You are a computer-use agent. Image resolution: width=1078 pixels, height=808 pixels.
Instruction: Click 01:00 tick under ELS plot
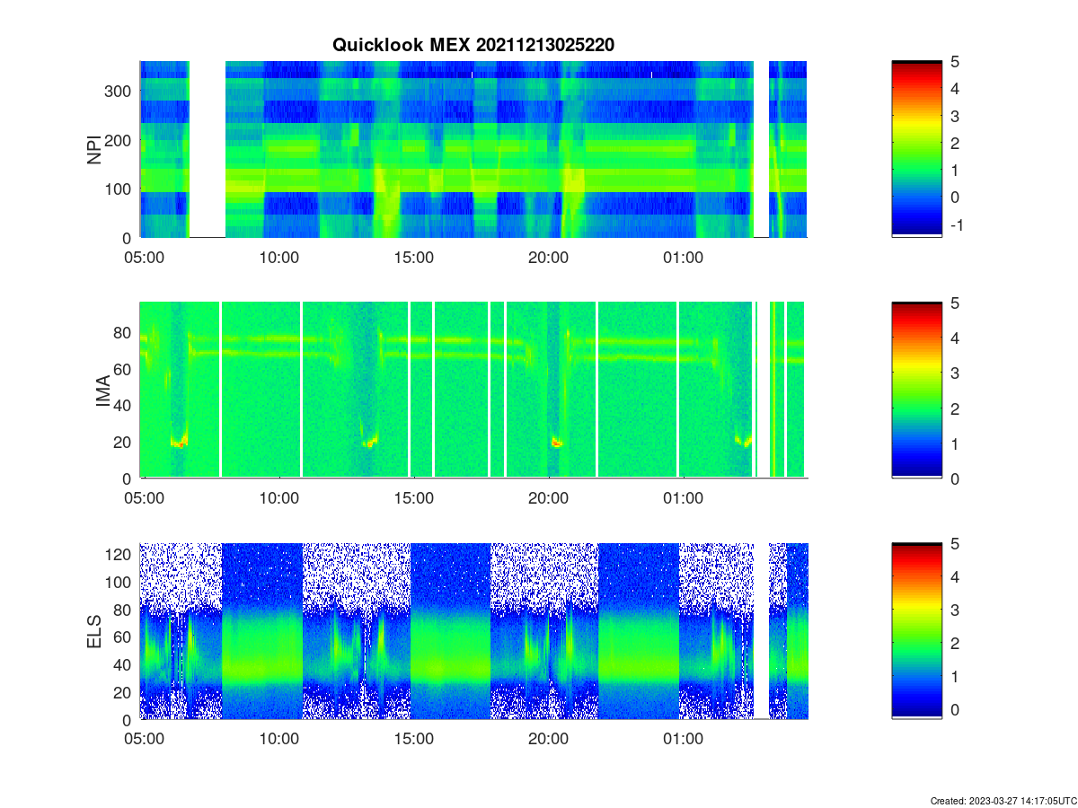tap(683, 740)
